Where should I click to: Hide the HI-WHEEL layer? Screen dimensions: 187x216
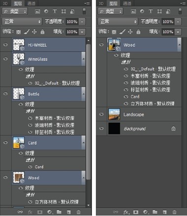click(x=5, y=45)
